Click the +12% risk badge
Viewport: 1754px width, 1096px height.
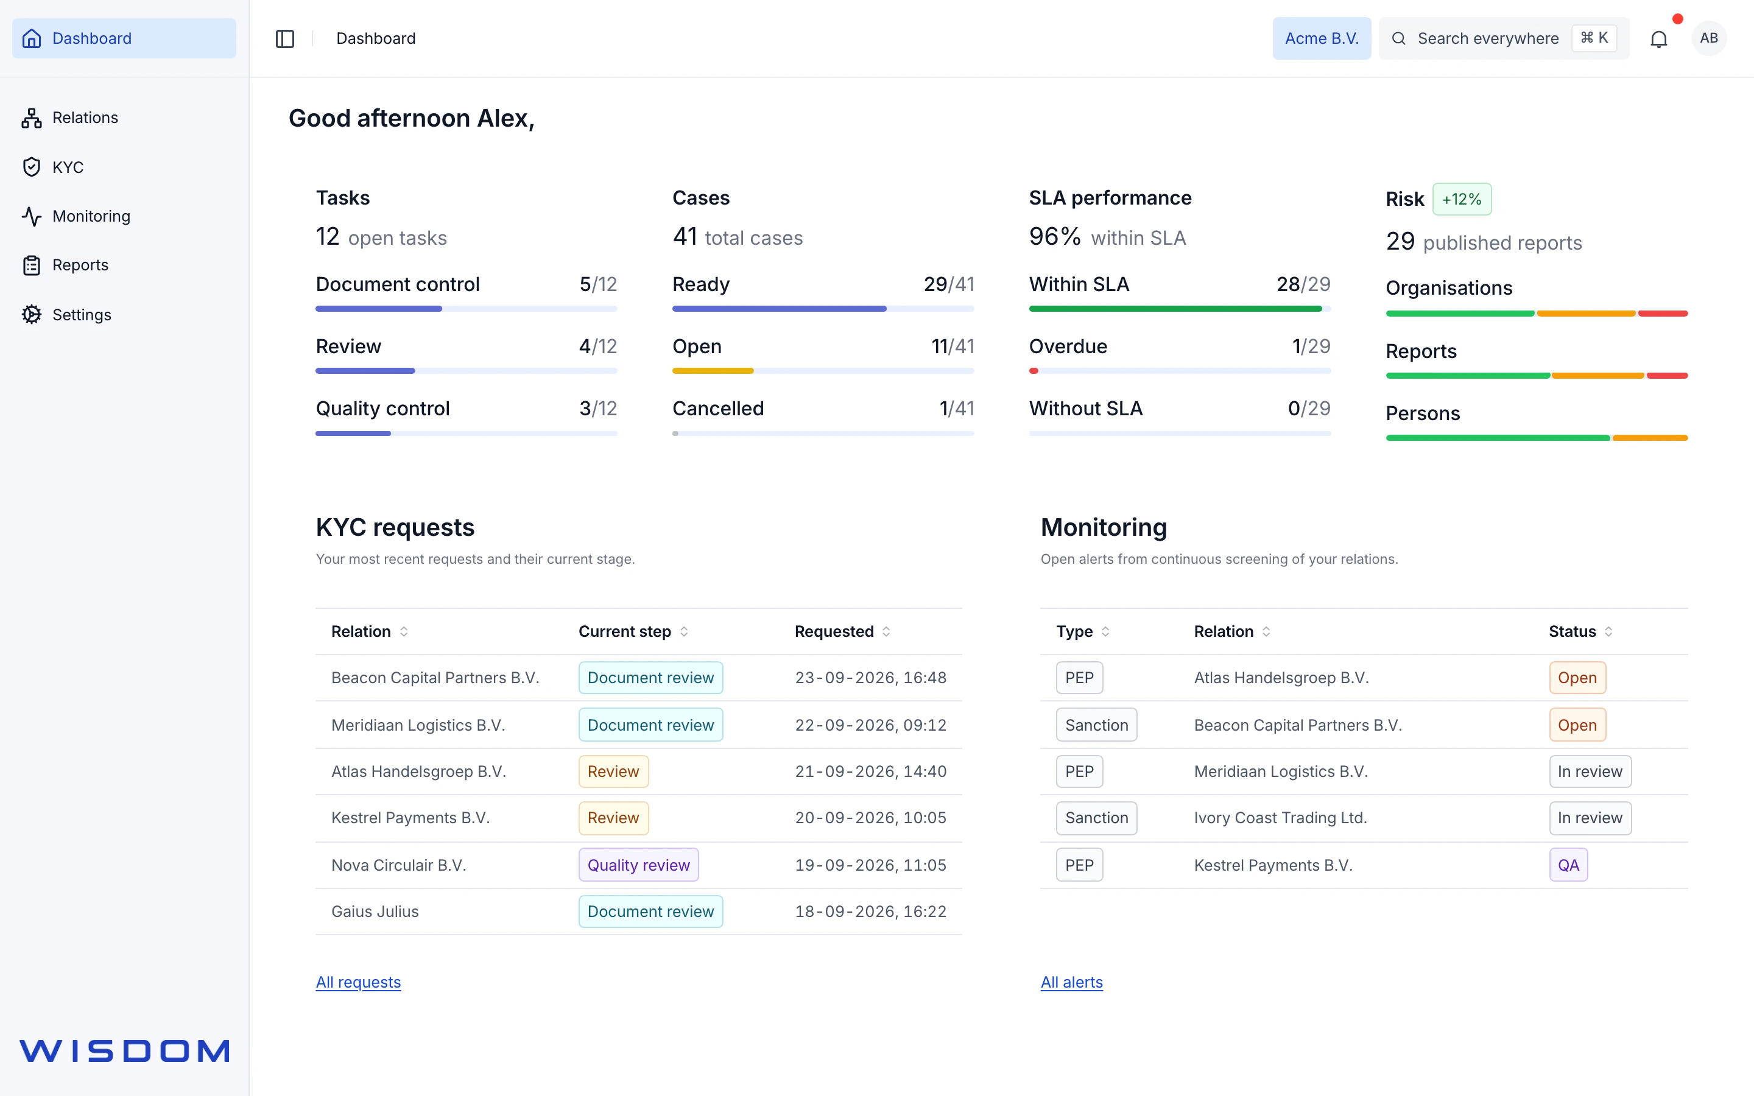coord(1461,199)
